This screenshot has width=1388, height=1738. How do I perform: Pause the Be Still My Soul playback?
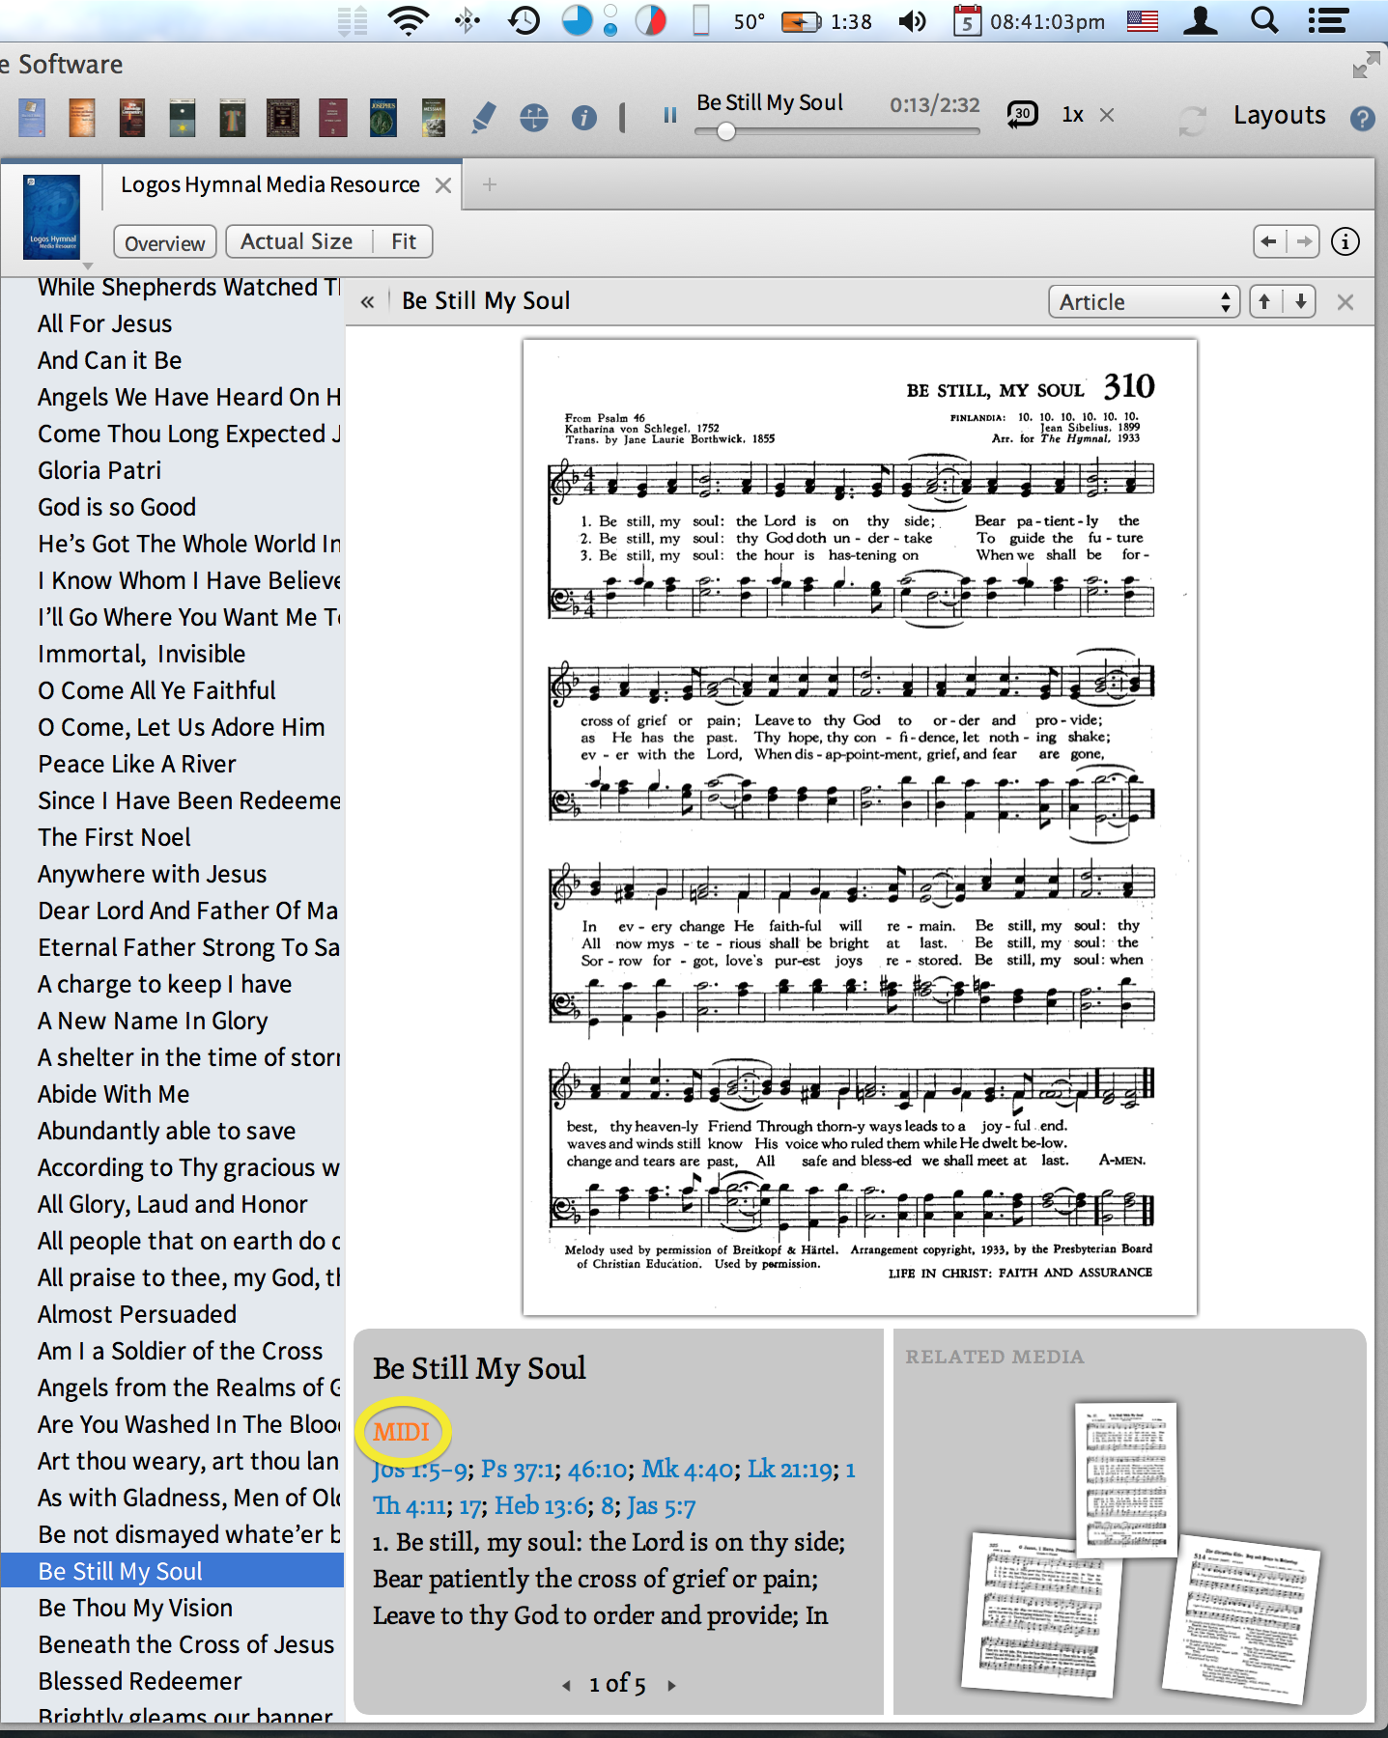pyautogui.click(x=669, y=116)
